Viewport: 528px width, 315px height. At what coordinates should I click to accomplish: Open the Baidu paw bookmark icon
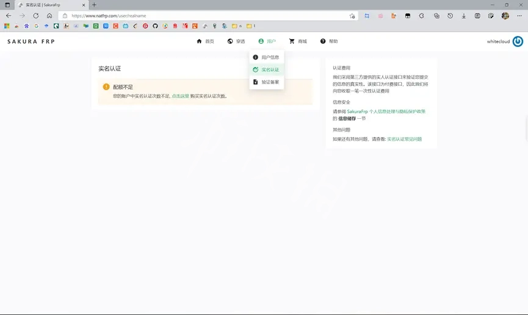(x=26, y=26)
